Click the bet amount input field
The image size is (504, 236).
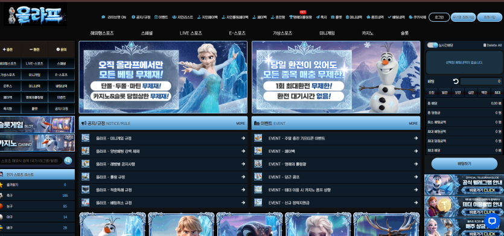pyautogui.click(x=481, y=81)
